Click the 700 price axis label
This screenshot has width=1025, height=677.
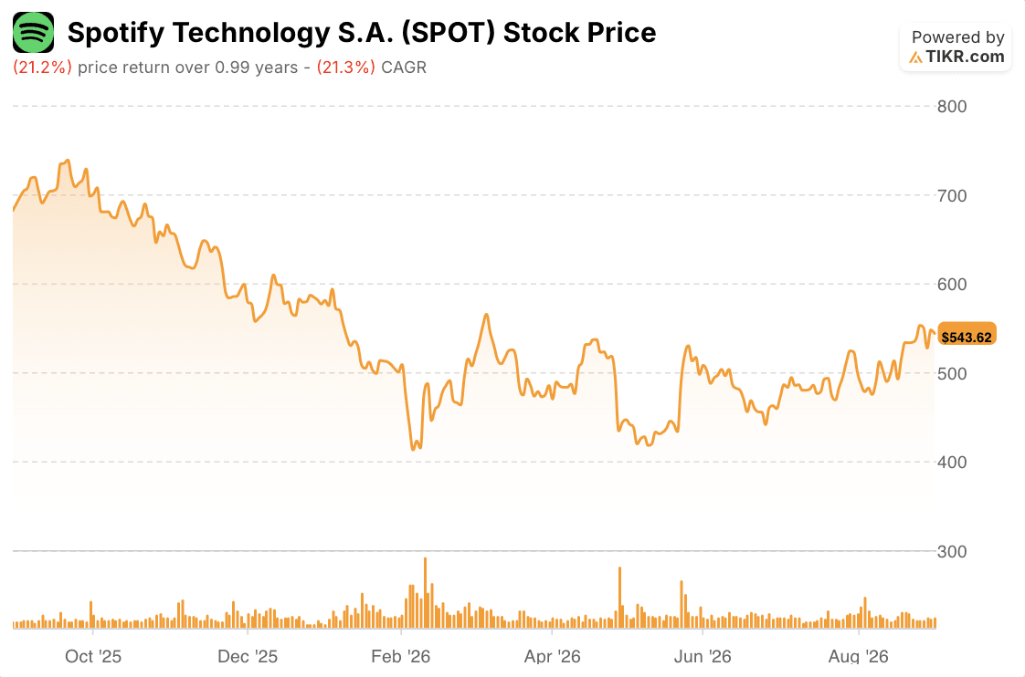tap(952, 195)
